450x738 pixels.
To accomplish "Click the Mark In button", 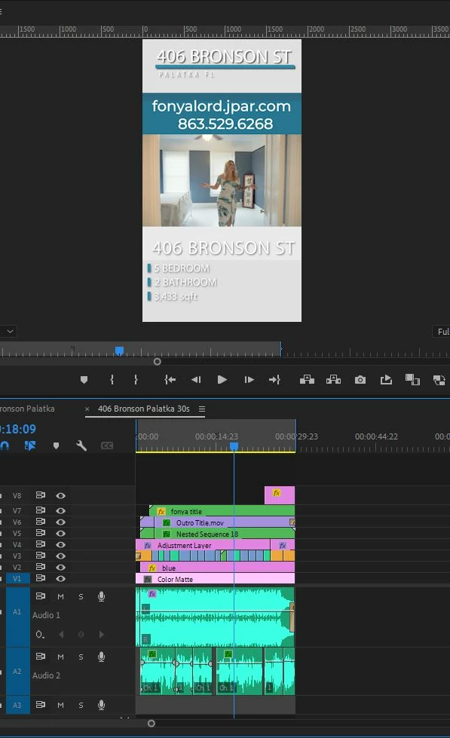I will point(112,379).
